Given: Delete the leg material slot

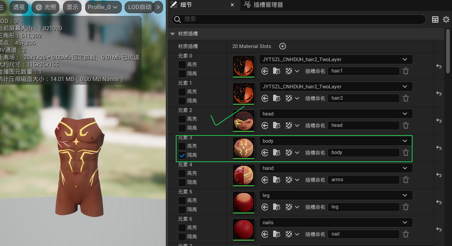Looking at the screenshot, I should 406,207.
